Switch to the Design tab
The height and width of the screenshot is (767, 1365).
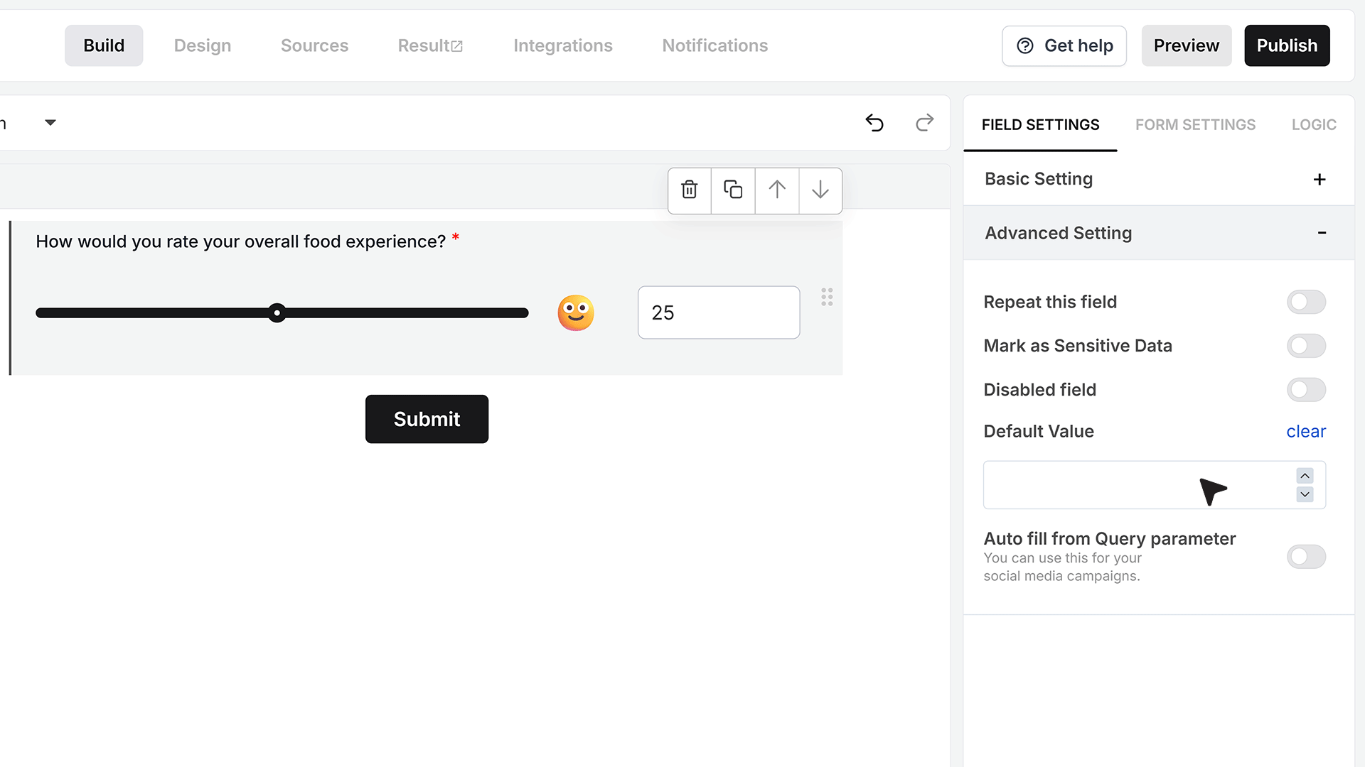203,45
